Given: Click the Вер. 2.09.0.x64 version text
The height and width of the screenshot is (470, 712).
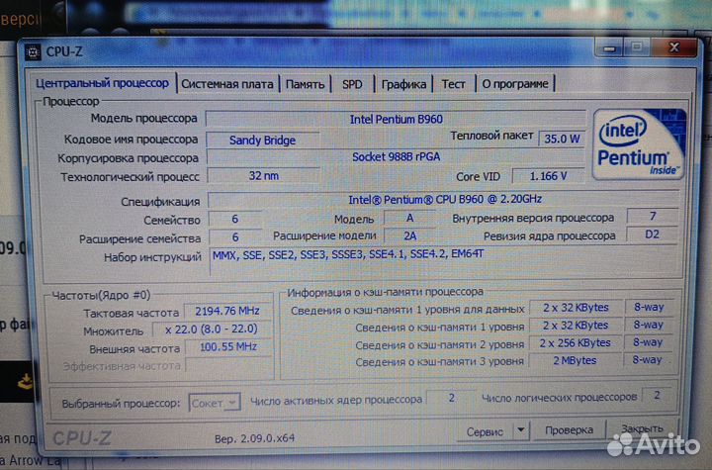Looking at the screenshot, I should coord(255,438).
